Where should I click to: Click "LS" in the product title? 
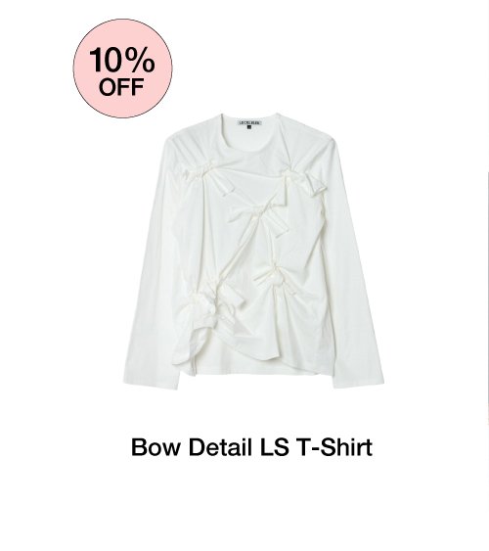click(x=275, y=447)
